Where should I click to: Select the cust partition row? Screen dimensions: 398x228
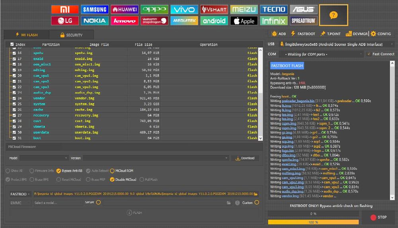click(134, 121)
